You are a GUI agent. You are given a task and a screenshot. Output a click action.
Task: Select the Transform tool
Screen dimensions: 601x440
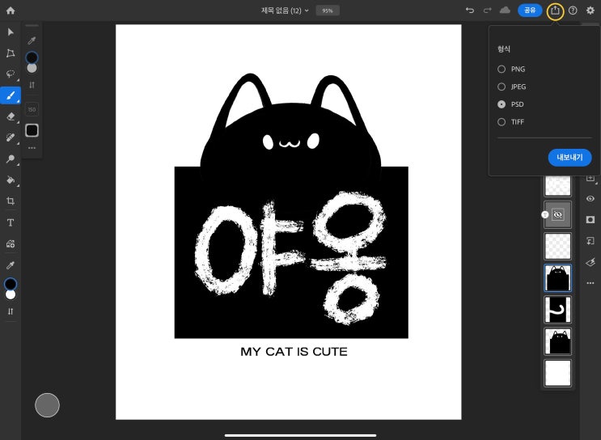(x=11, y=53)
